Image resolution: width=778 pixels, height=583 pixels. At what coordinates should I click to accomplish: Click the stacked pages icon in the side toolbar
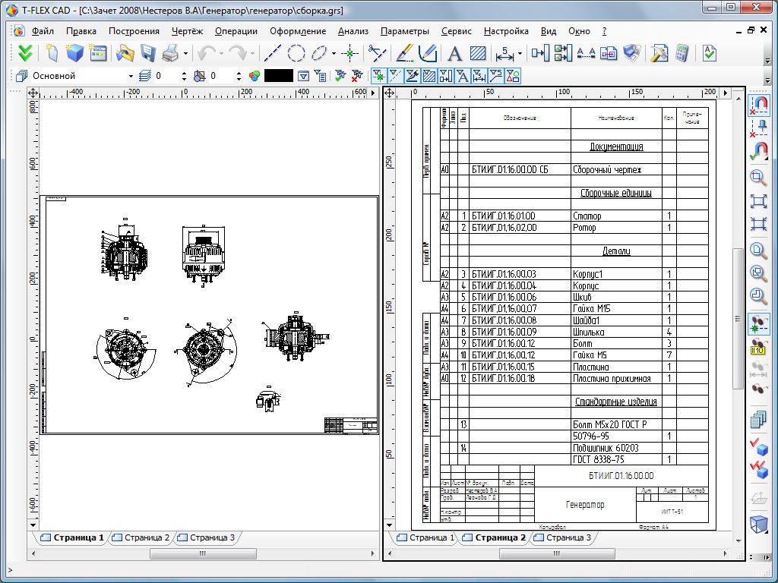click(758, 419)
